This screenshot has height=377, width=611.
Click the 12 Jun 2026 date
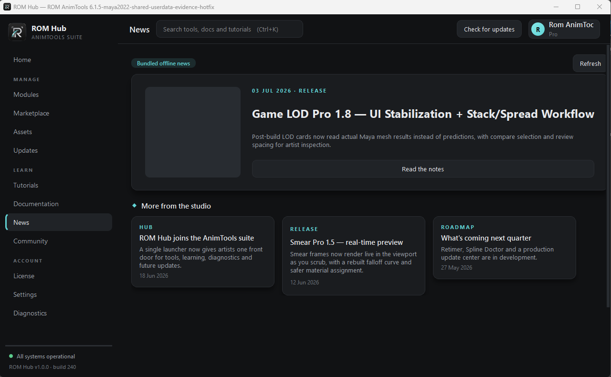pos(305,283)
